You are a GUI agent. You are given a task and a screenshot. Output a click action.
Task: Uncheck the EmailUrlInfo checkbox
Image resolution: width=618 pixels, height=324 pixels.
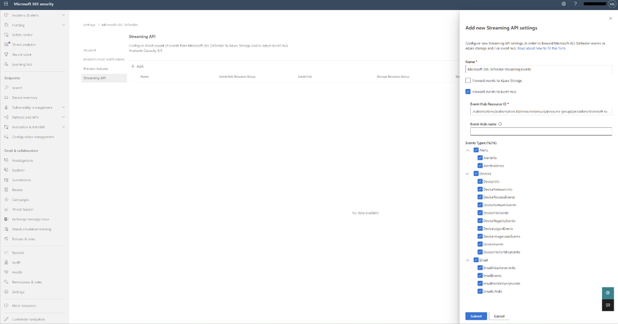[x=480, y=291]
